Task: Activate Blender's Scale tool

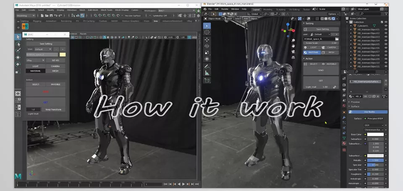Action: (x=207, y=52)
